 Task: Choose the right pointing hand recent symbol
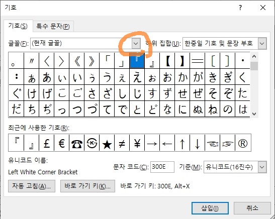[x=227, y=143]
